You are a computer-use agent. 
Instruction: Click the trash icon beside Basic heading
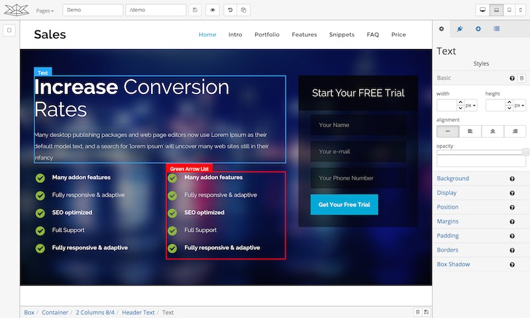point(521,78)
